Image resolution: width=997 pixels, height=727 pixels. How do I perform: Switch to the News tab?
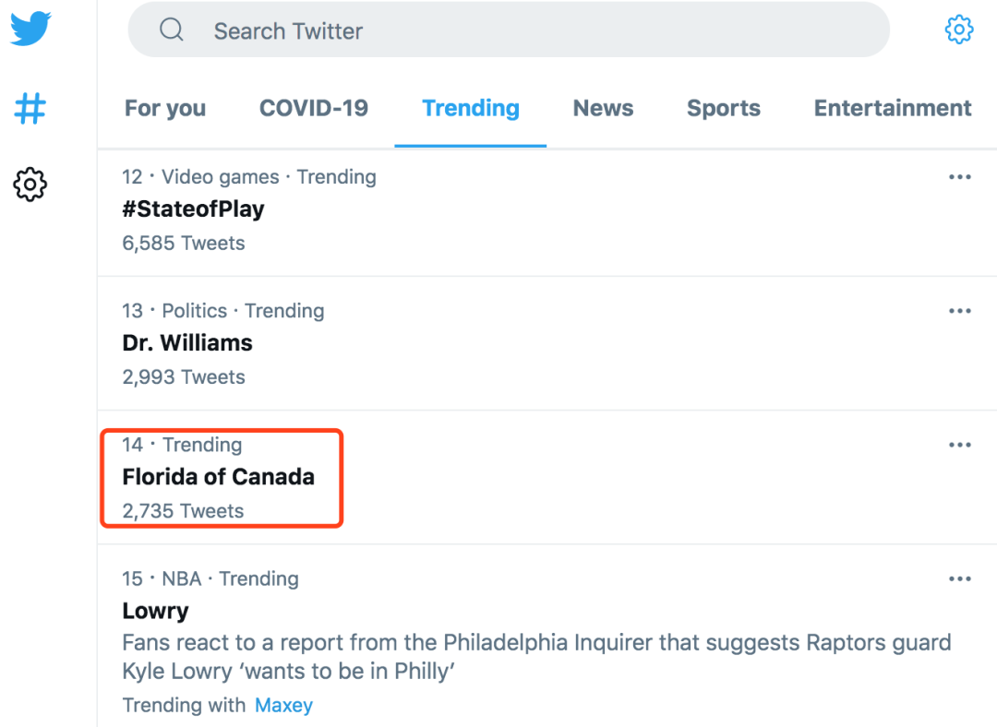[604, 109]
